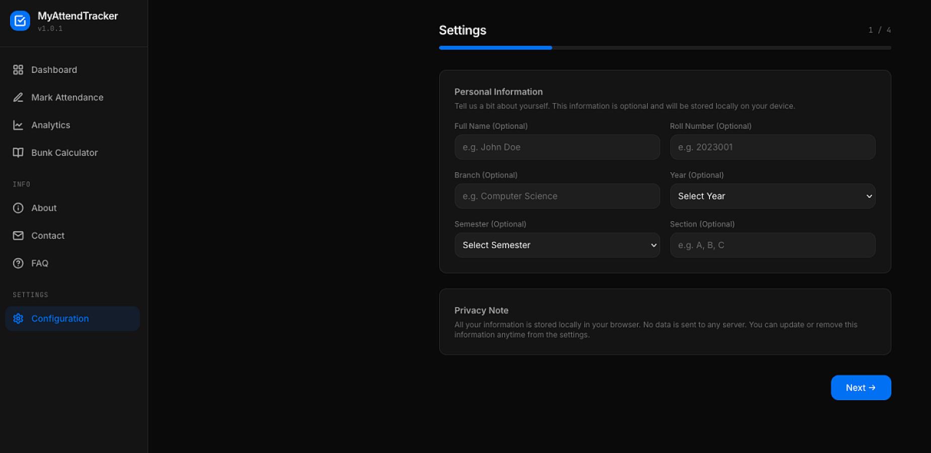This screenshot has height=453, width=931.
Task: Click the Mark Attendance pencil icon
Action: [18, 98]
